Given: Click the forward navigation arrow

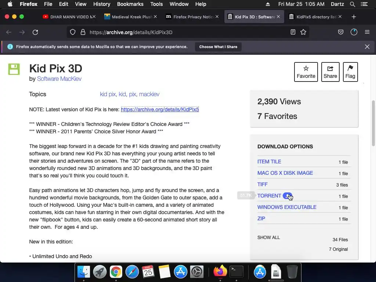Looking at the screenshot, I should coord(22,32).
